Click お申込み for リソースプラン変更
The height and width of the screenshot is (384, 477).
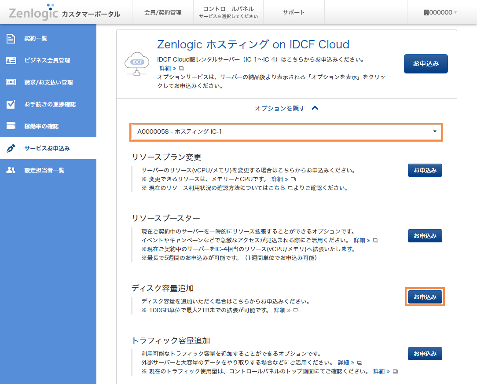point(425,170)
